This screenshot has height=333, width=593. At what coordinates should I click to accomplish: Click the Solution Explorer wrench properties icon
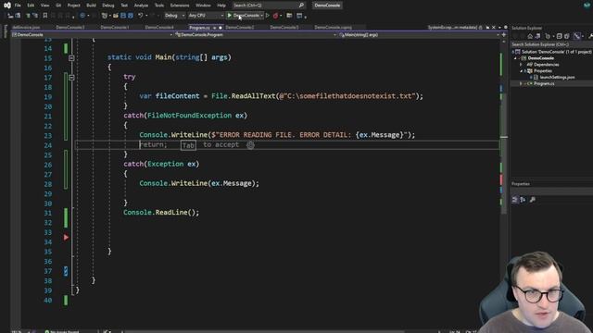[x=590, y=36]
